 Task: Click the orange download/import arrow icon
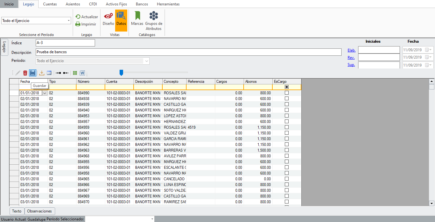pos(42,73)
